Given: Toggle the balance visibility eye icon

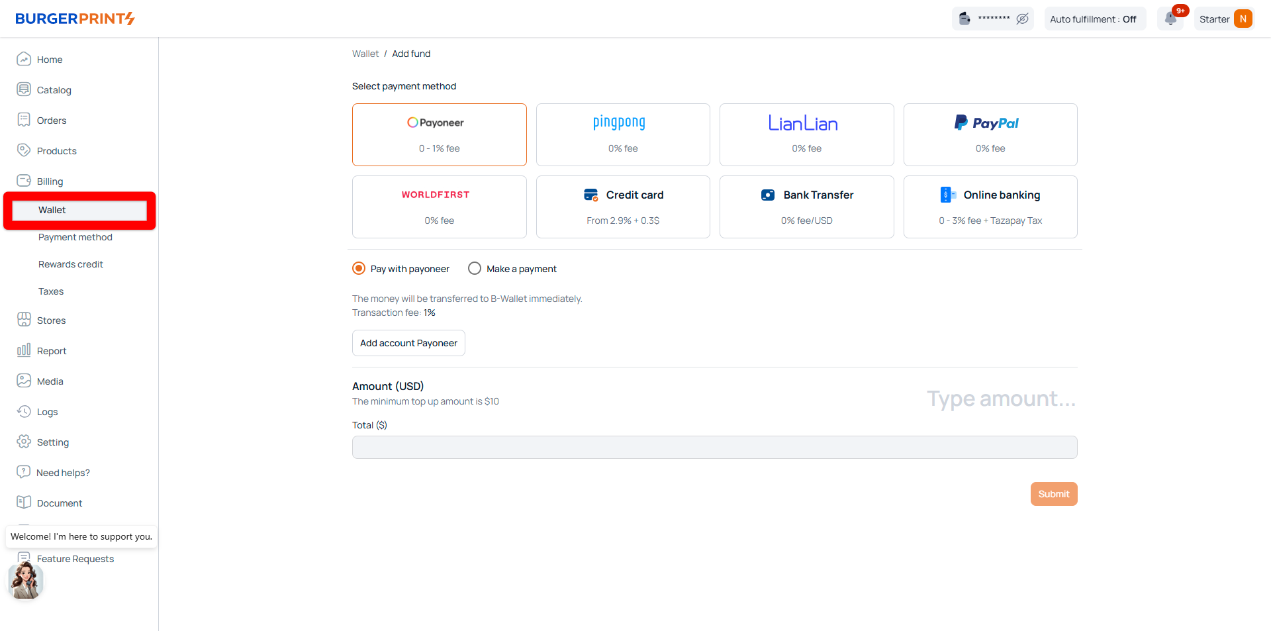Looking at the screenshot, I should [1022, 19].
